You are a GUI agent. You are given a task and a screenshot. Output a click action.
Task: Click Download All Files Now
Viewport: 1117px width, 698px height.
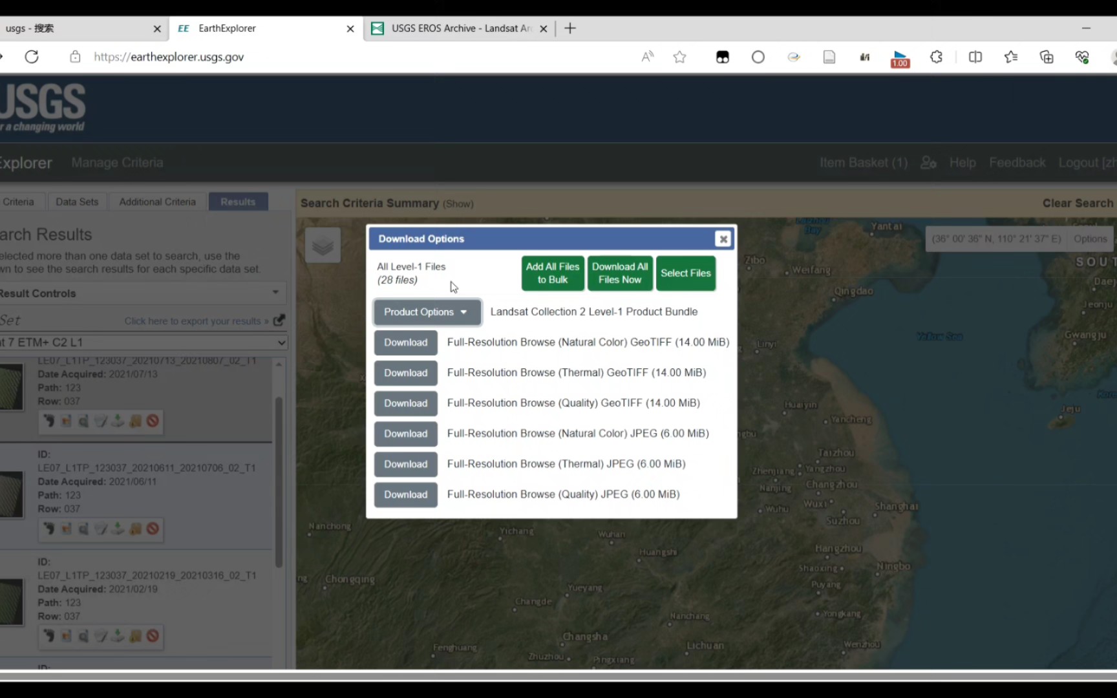pos(620,273)
